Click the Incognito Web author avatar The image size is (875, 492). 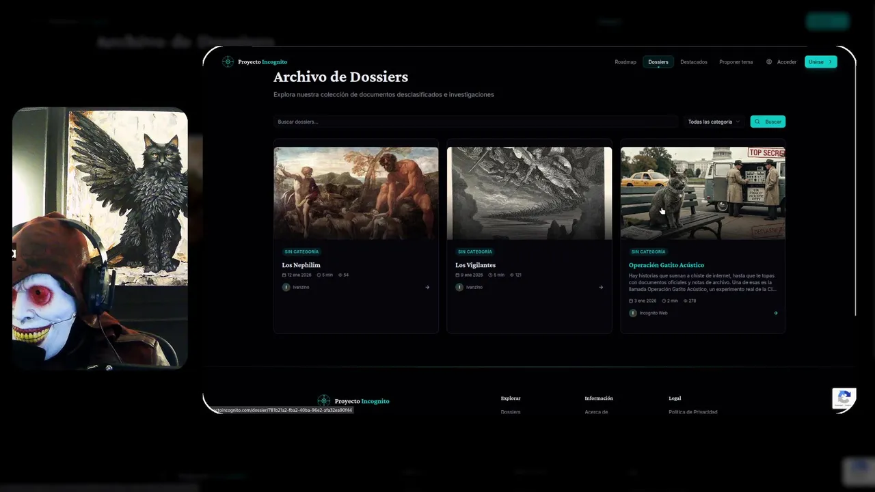coord(633,313)
